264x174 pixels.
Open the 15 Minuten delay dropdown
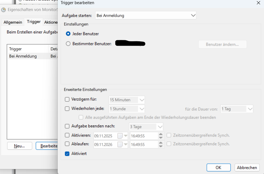coord(142,100)
